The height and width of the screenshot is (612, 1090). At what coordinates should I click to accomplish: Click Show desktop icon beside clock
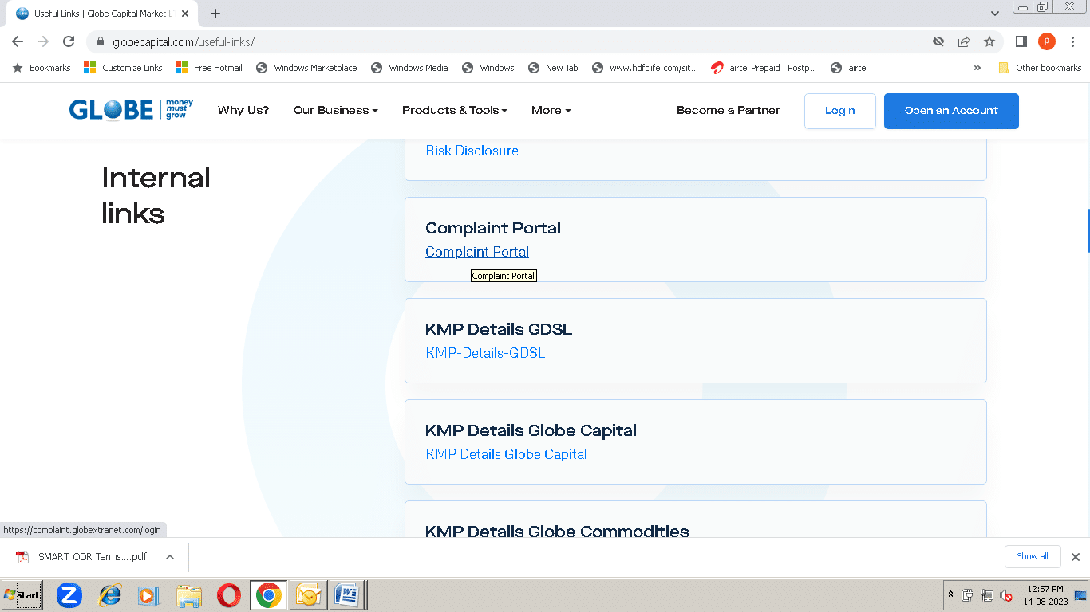click(1081, 595)
